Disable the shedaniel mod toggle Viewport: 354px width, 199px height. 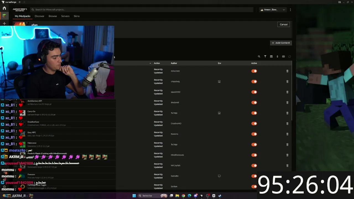[x=254, y=103]
